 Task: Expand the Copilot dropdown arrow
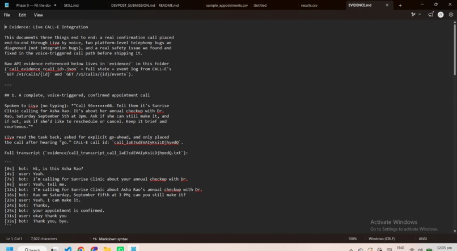click(420, 15)
